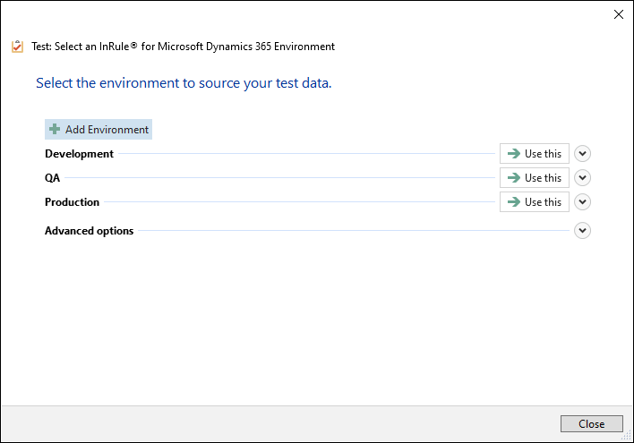
Task: Click the 'Select the environment to source' heading
Action: (x=184, y=83)
